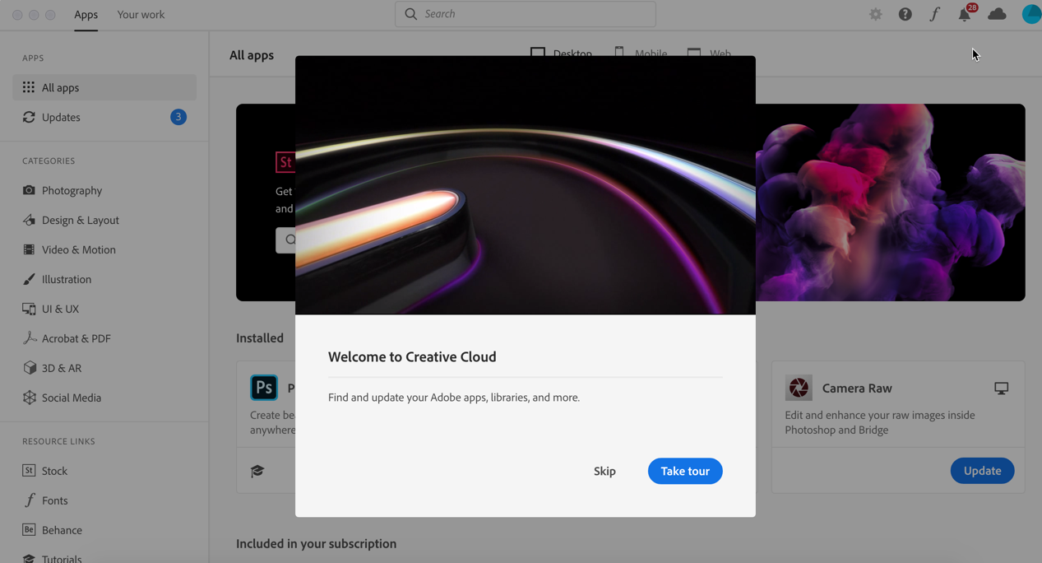Screen dimensions: 1042x563
Task: Start the tour with Take tour
Action: point(685,471)
